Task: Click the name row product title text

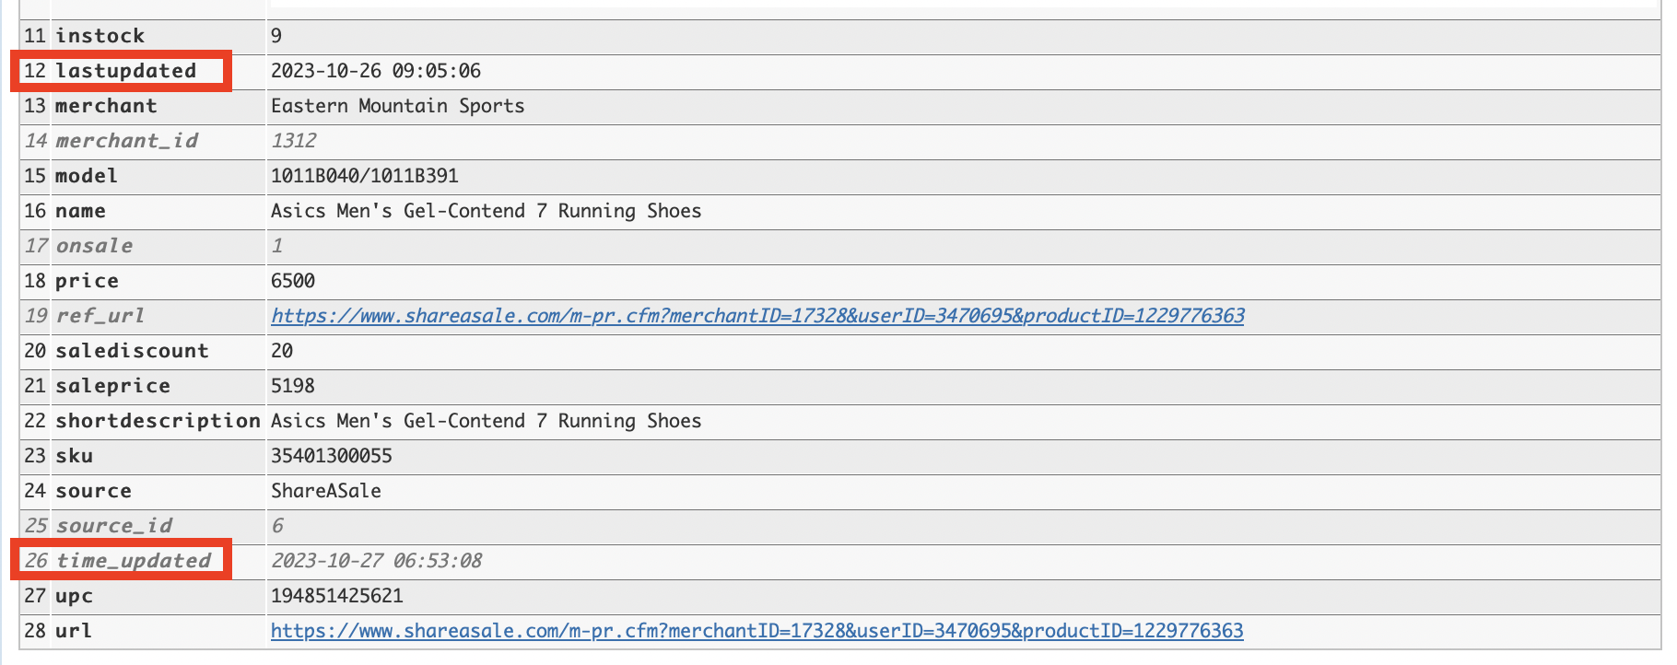Action: [486, 211]
